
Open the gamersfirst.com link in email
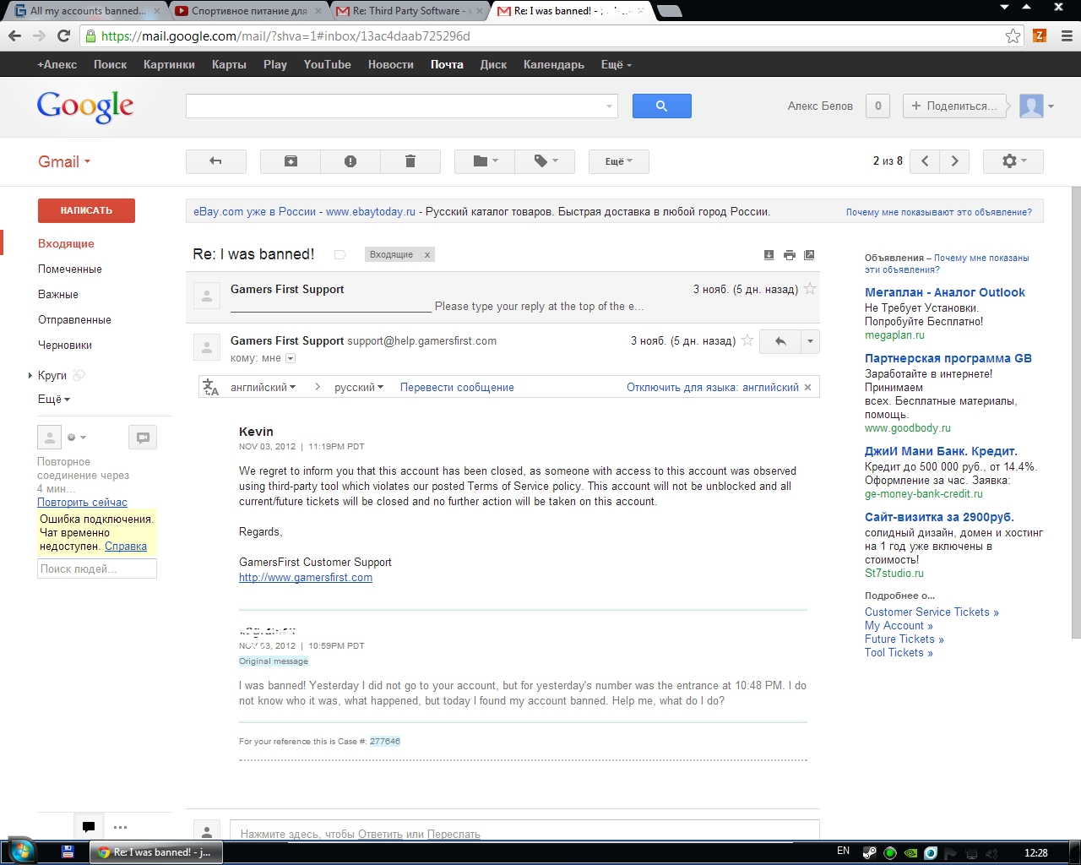(x=306, y=578)
